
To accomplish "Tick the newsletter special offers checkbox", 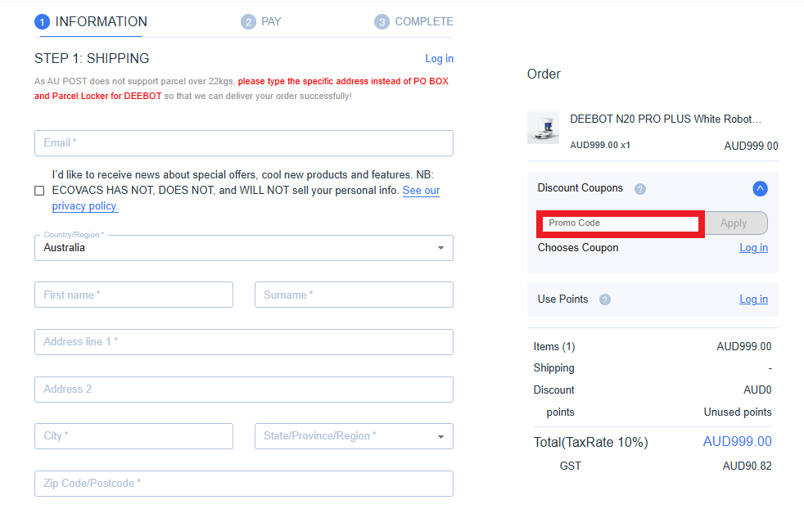I will [x=39, y=191].
